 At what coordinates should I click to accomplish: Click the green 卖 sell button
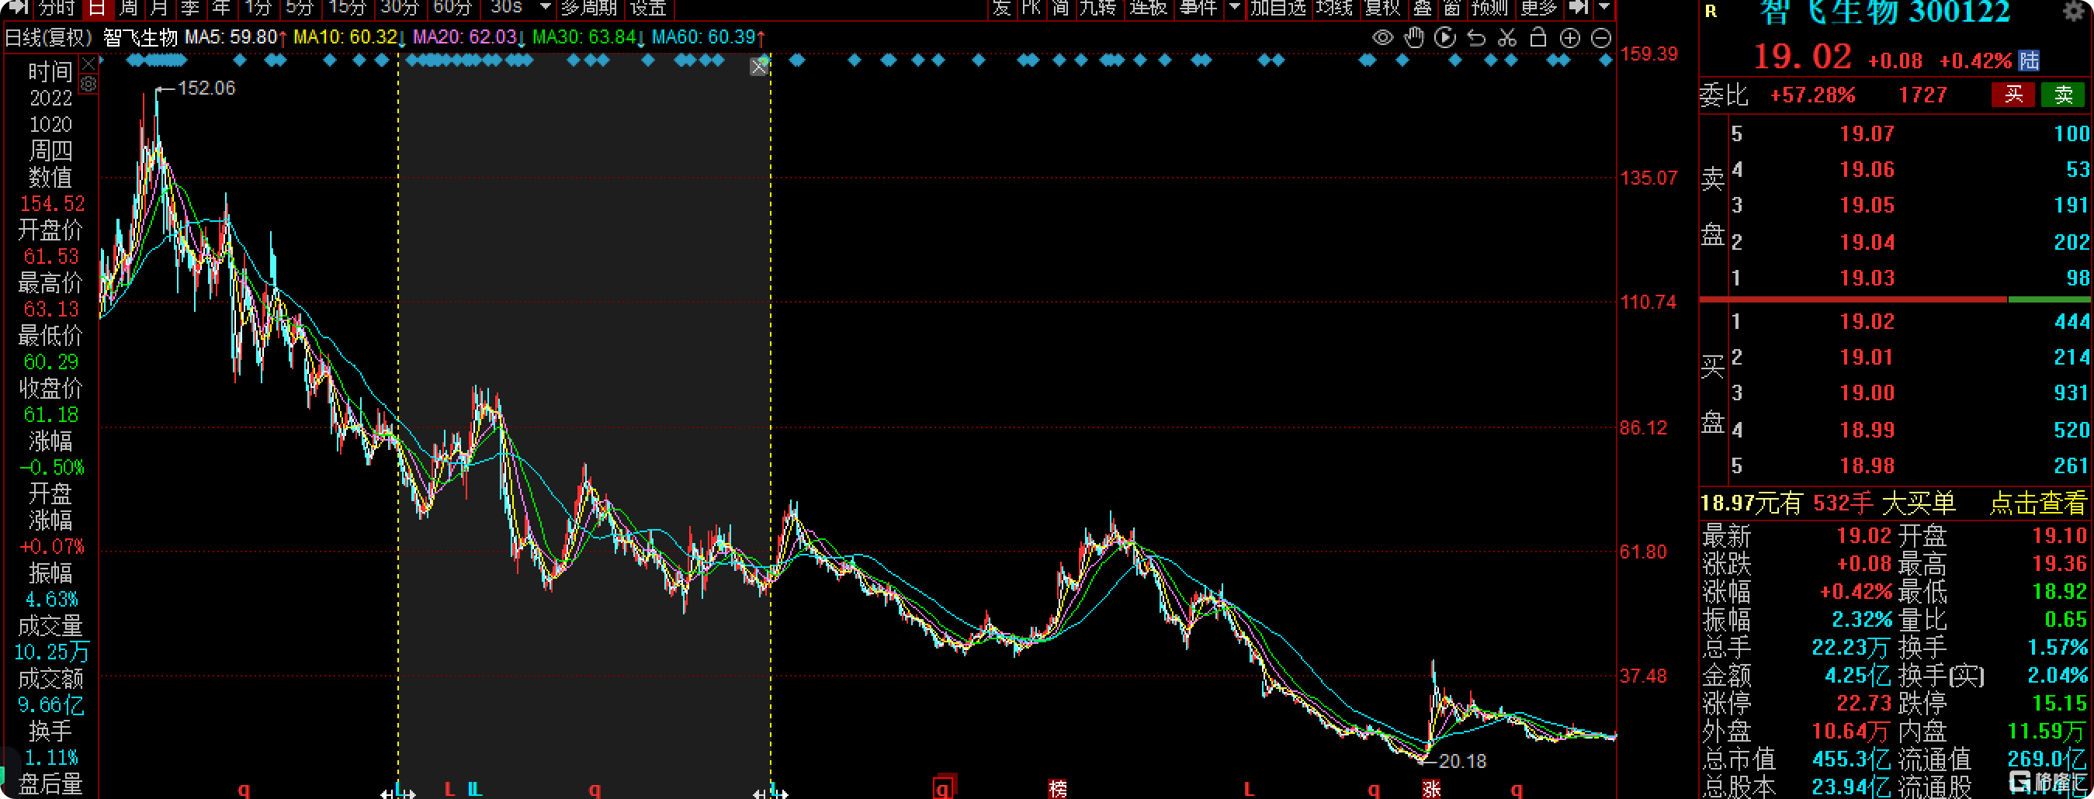tap(2063, 95)
